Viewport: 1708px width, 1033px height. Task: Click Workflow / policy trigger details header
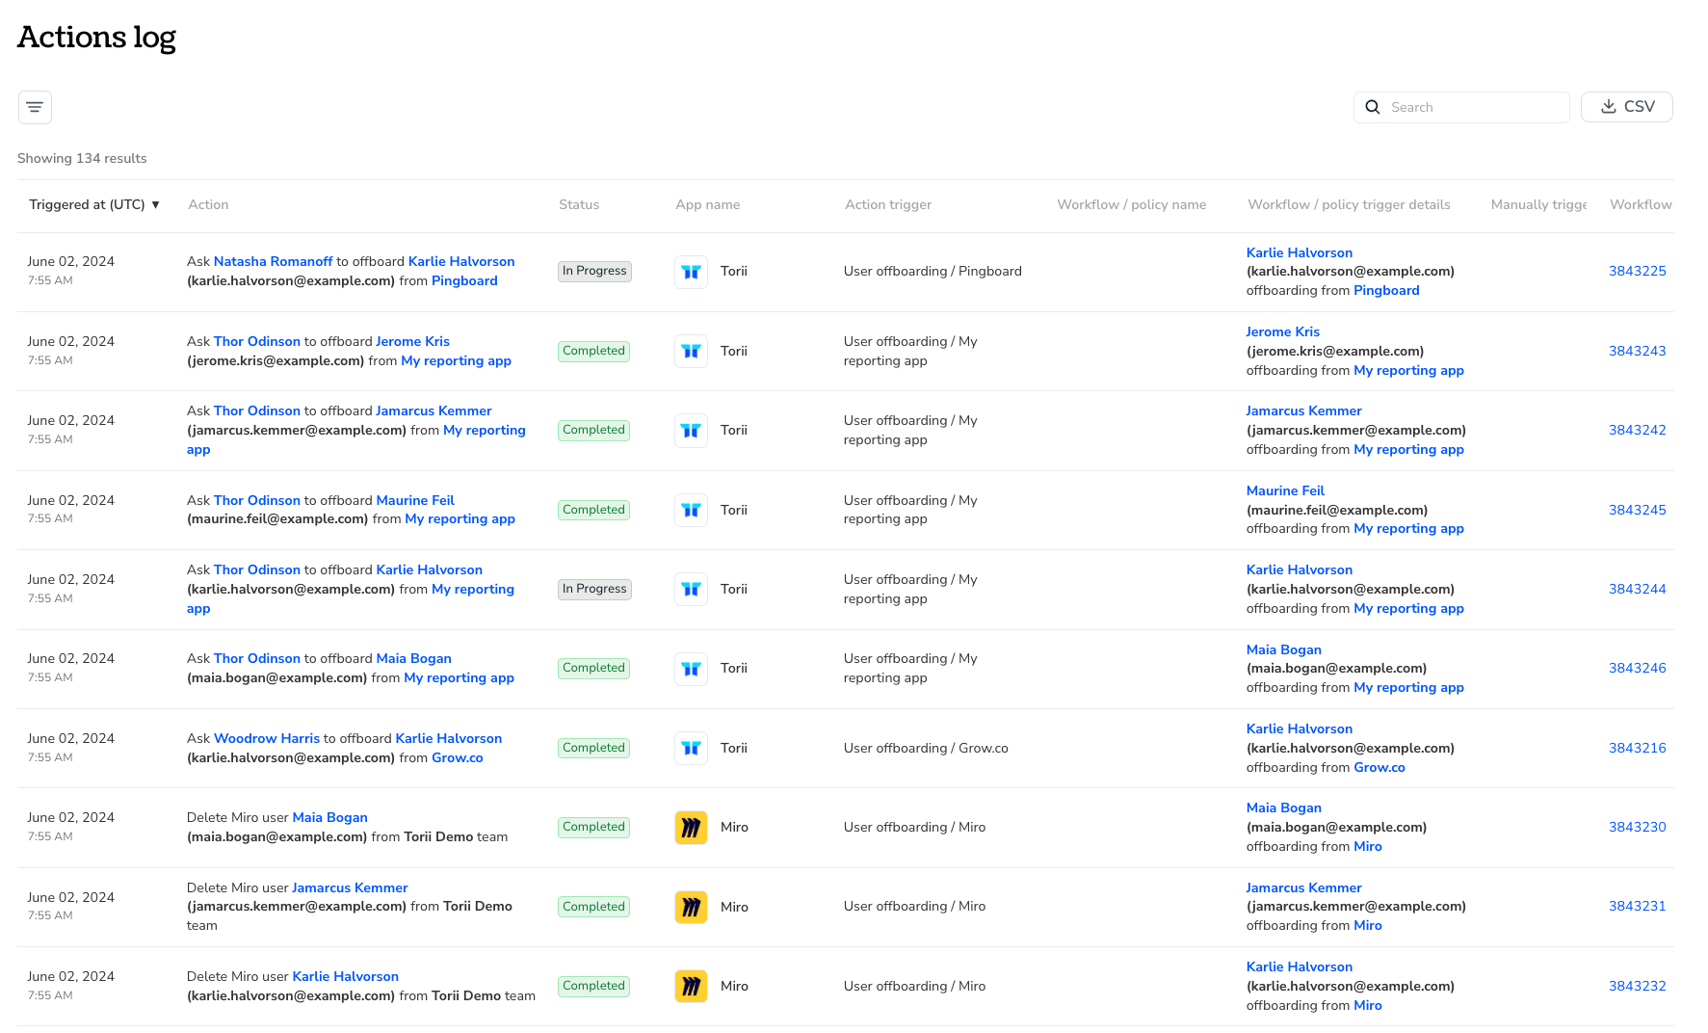point(1349,204)
